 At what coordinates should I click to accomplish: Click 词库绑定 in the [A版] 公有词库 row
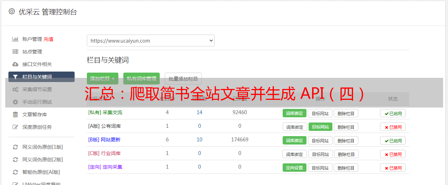point(295,127)
